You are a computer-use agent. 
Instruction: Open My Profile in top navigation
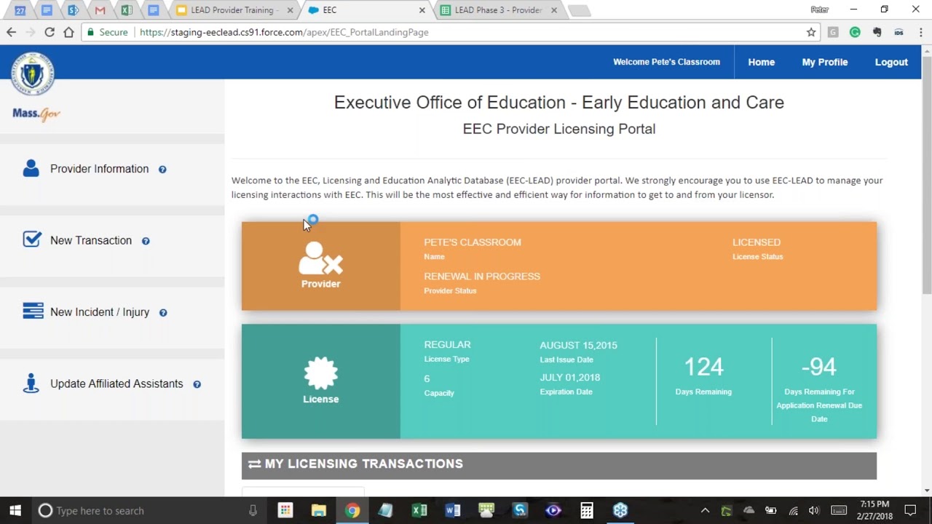coord(824,62)
